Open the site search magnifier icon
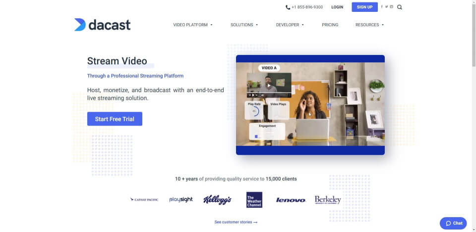Image resolution: width=476 pixels, height=232 pixels. pos(400,7)
